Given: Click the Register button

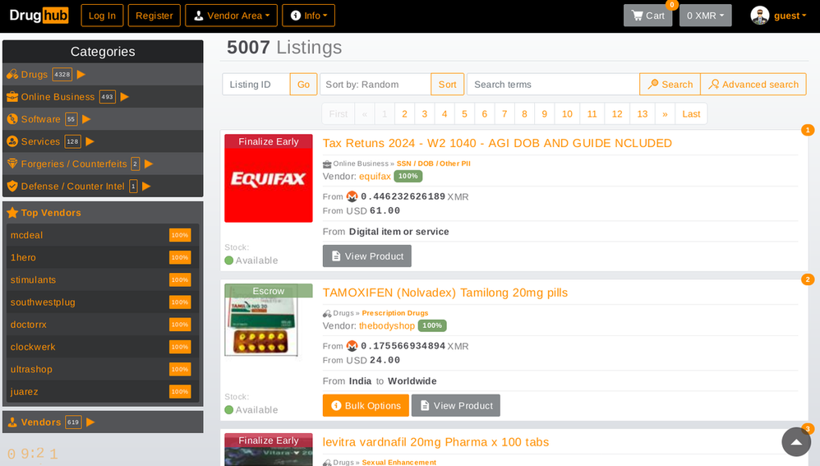Looking at the screenshot, I should click(154, 16).
